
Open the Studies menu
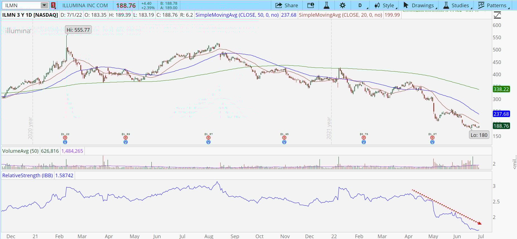coord(457,5)
